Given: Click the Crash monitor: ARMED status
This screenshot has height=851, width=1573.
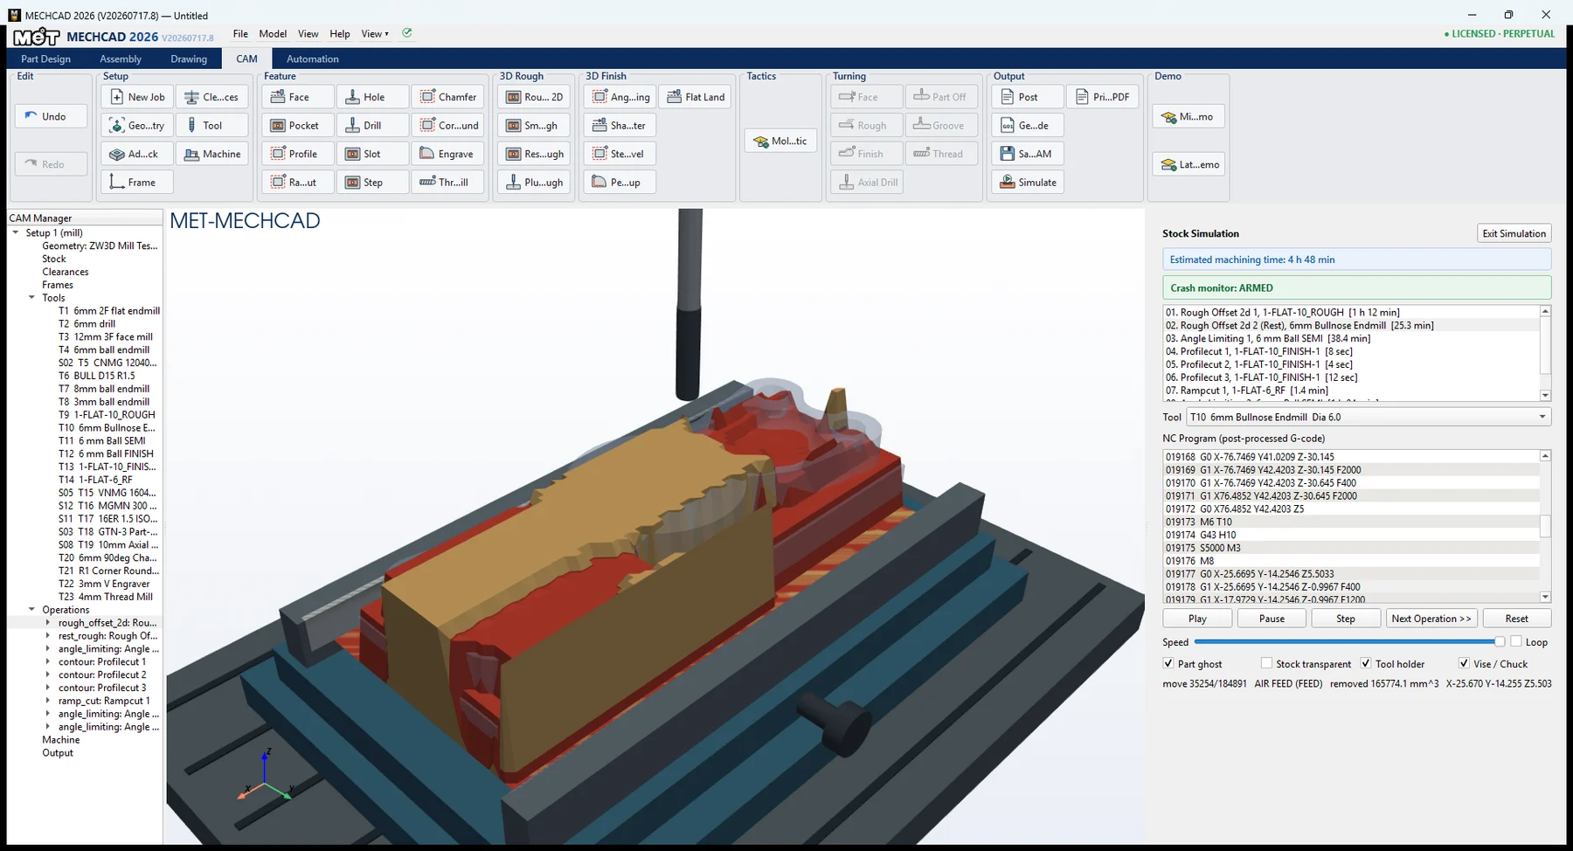Looking at the screenshot, I should point(1357,287).
